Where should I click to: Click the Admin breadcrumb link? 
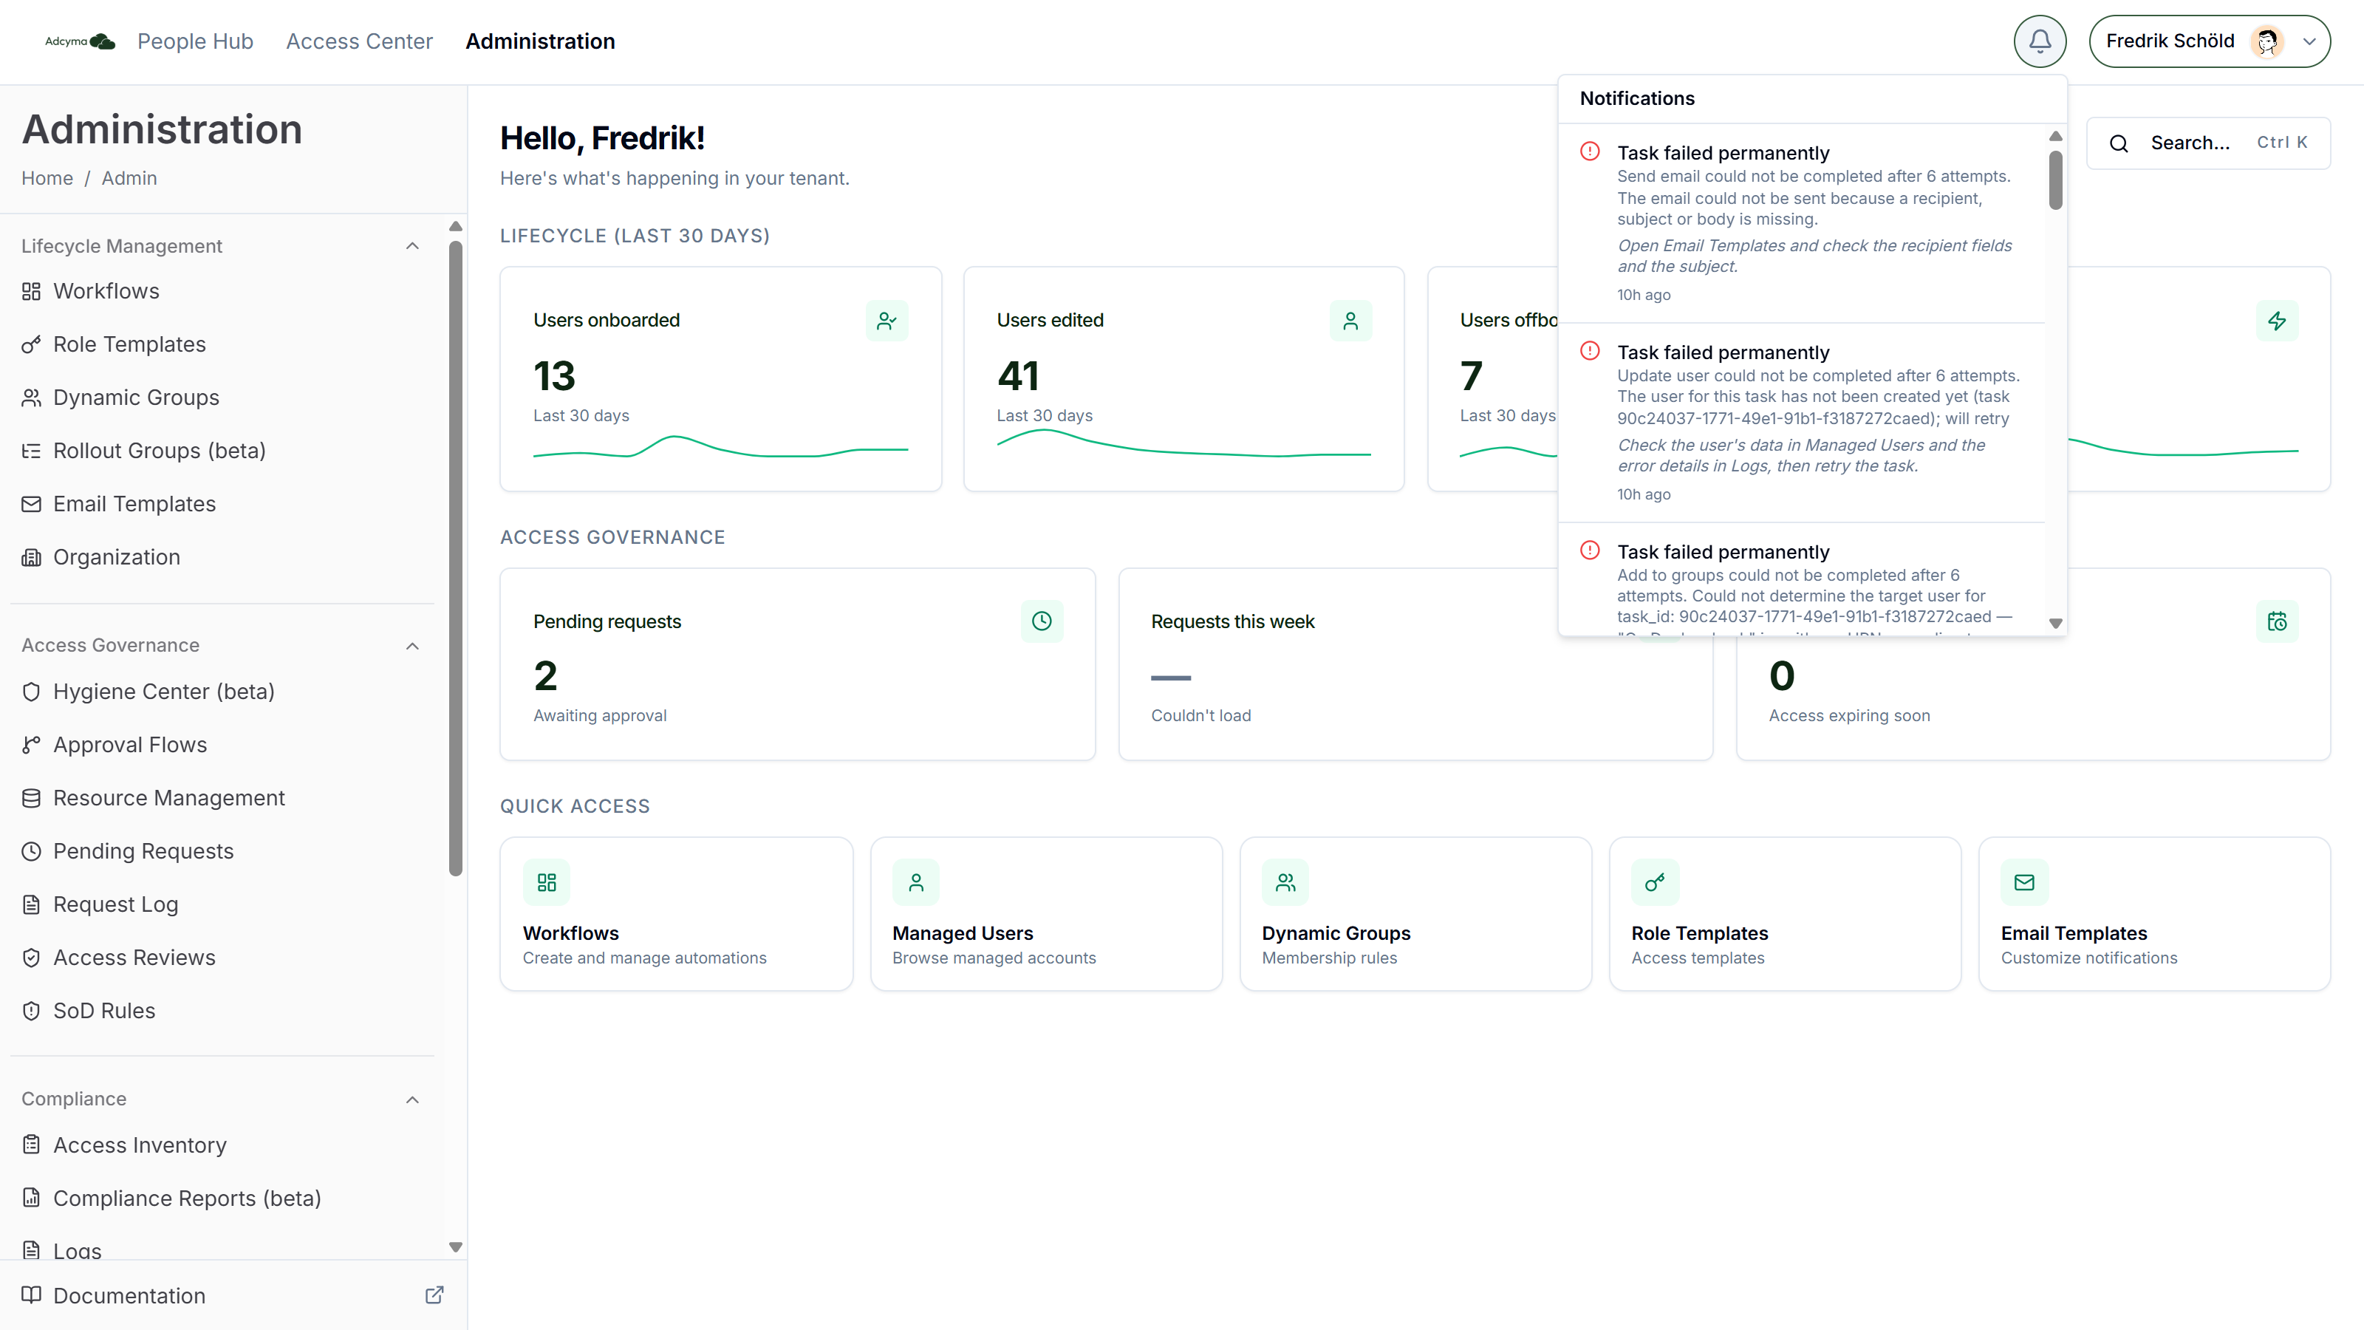[129, 178]
